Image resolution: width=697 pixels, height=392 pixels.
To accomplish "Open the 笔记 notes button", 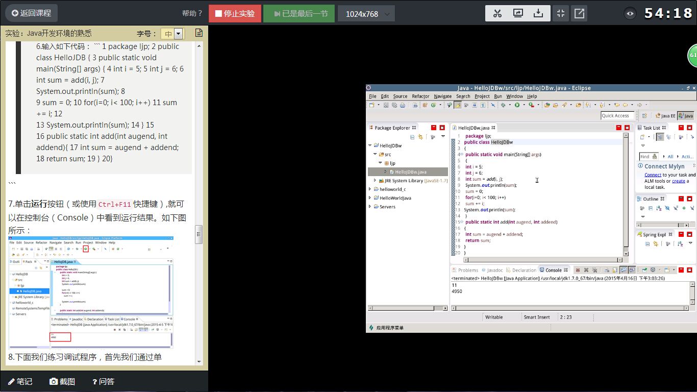I will point(20,381).
